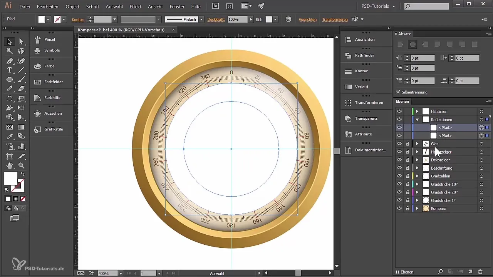Viewport: 493px width, 277px height.
Task: Collapse the Reflektionen layer group
Action: coord(417,120)
